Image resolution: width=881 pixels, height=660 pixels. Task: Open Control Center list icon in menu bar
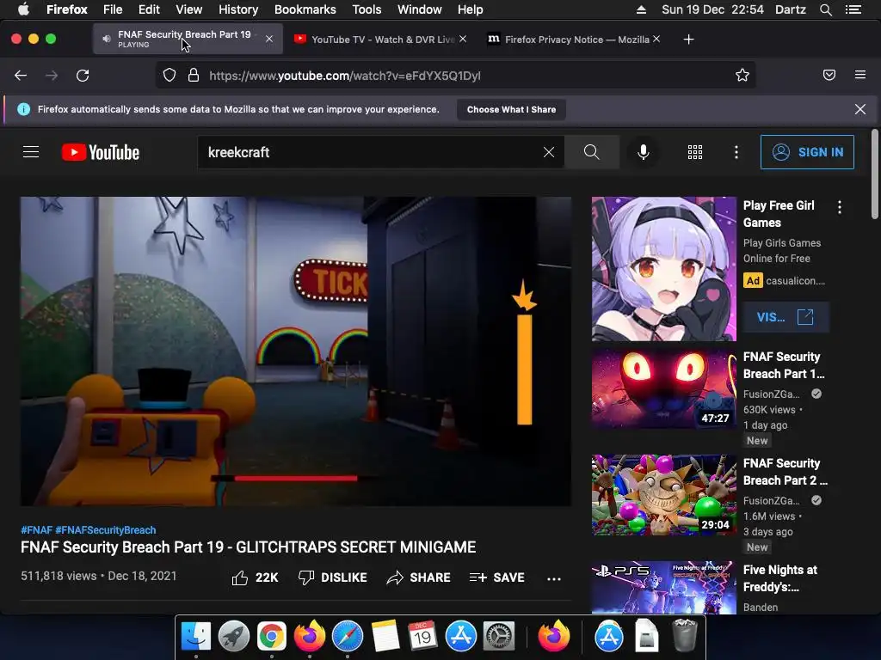point(853,9)
